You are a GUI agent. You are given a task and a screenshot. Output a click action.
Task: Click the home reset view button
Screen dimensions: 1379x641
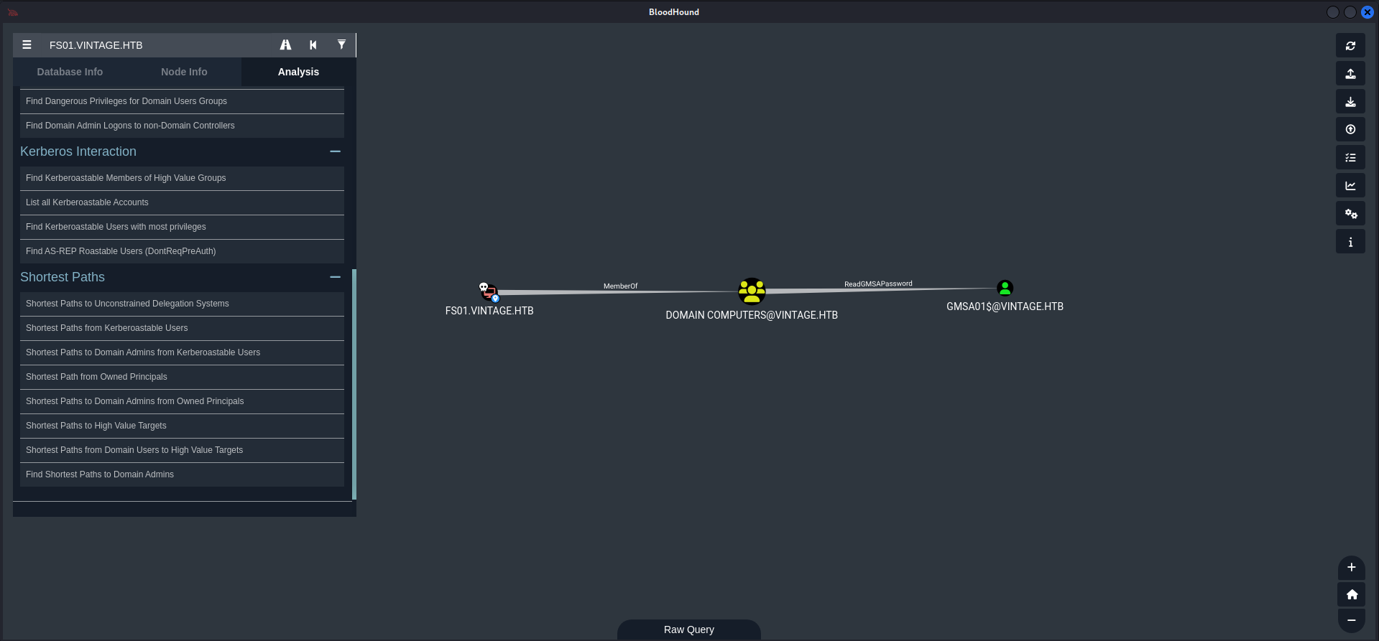1351,594
